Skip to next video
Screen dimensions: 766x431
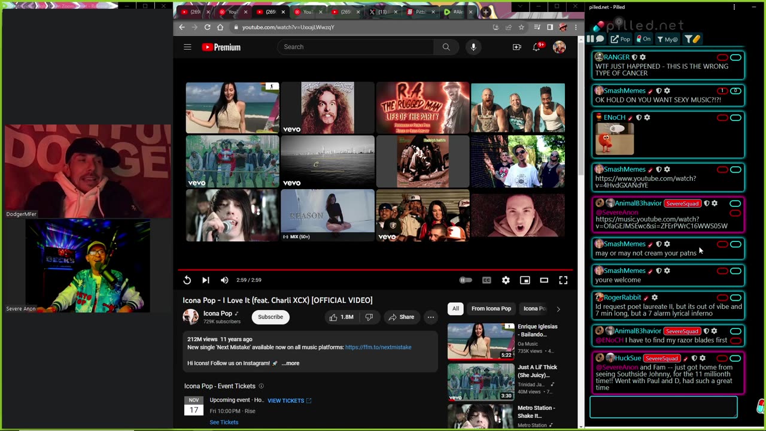click(x=205, y=280)
